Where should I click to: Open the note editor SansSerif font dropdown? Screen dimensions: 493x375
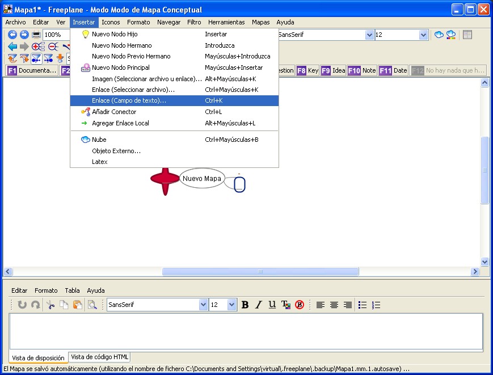[x=204, y=305]
